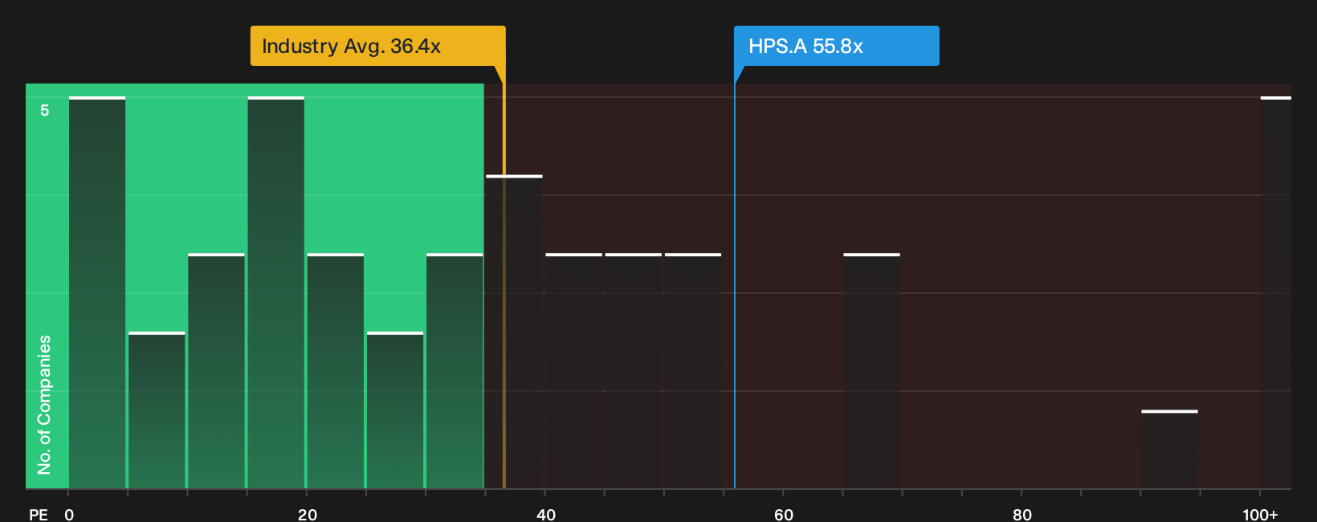This screenshot has width=1317, height=522.
Task: Select the histogram bar for PE 0-5
Action: (x=97, y=292)
